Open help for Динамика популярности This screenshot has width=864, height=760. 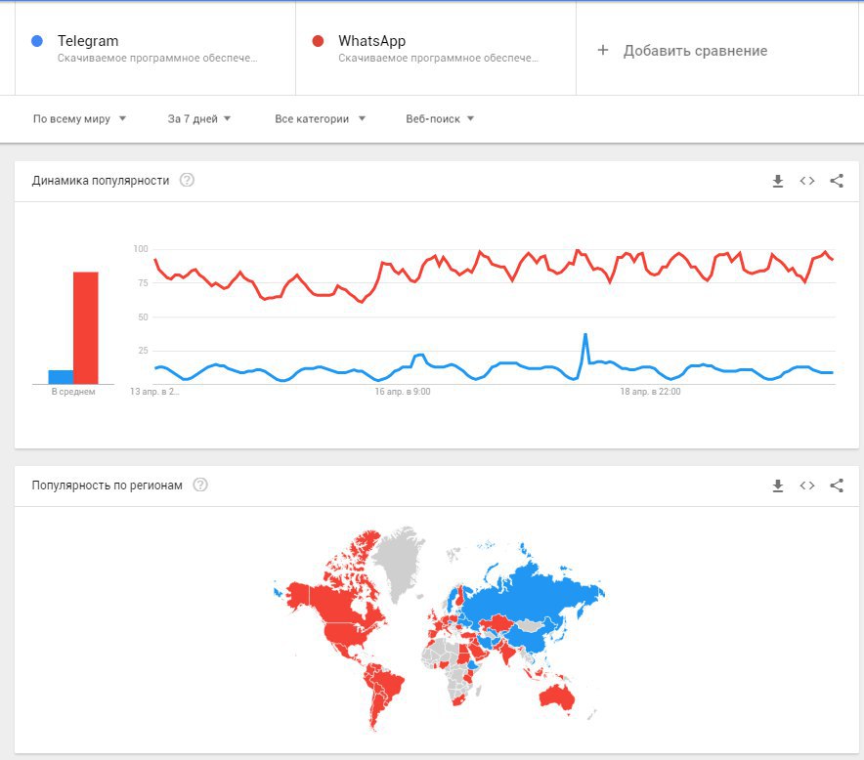[188, 180]
